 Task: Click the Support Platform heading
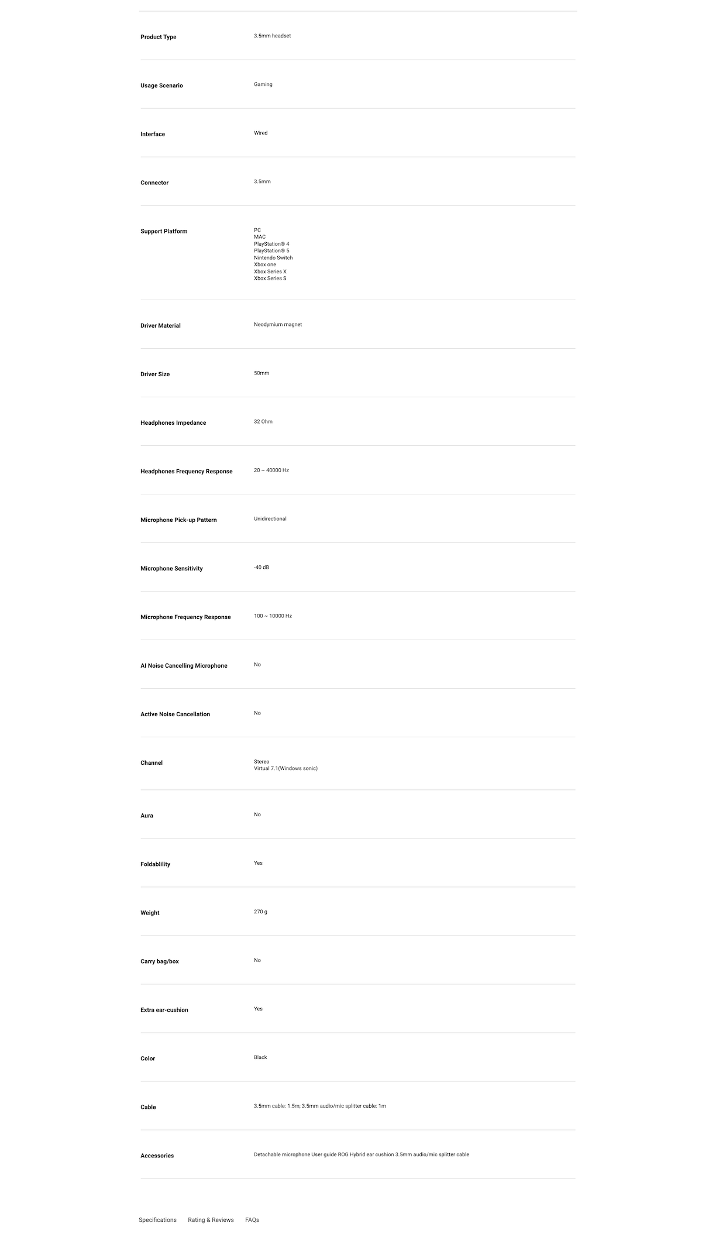164,231
